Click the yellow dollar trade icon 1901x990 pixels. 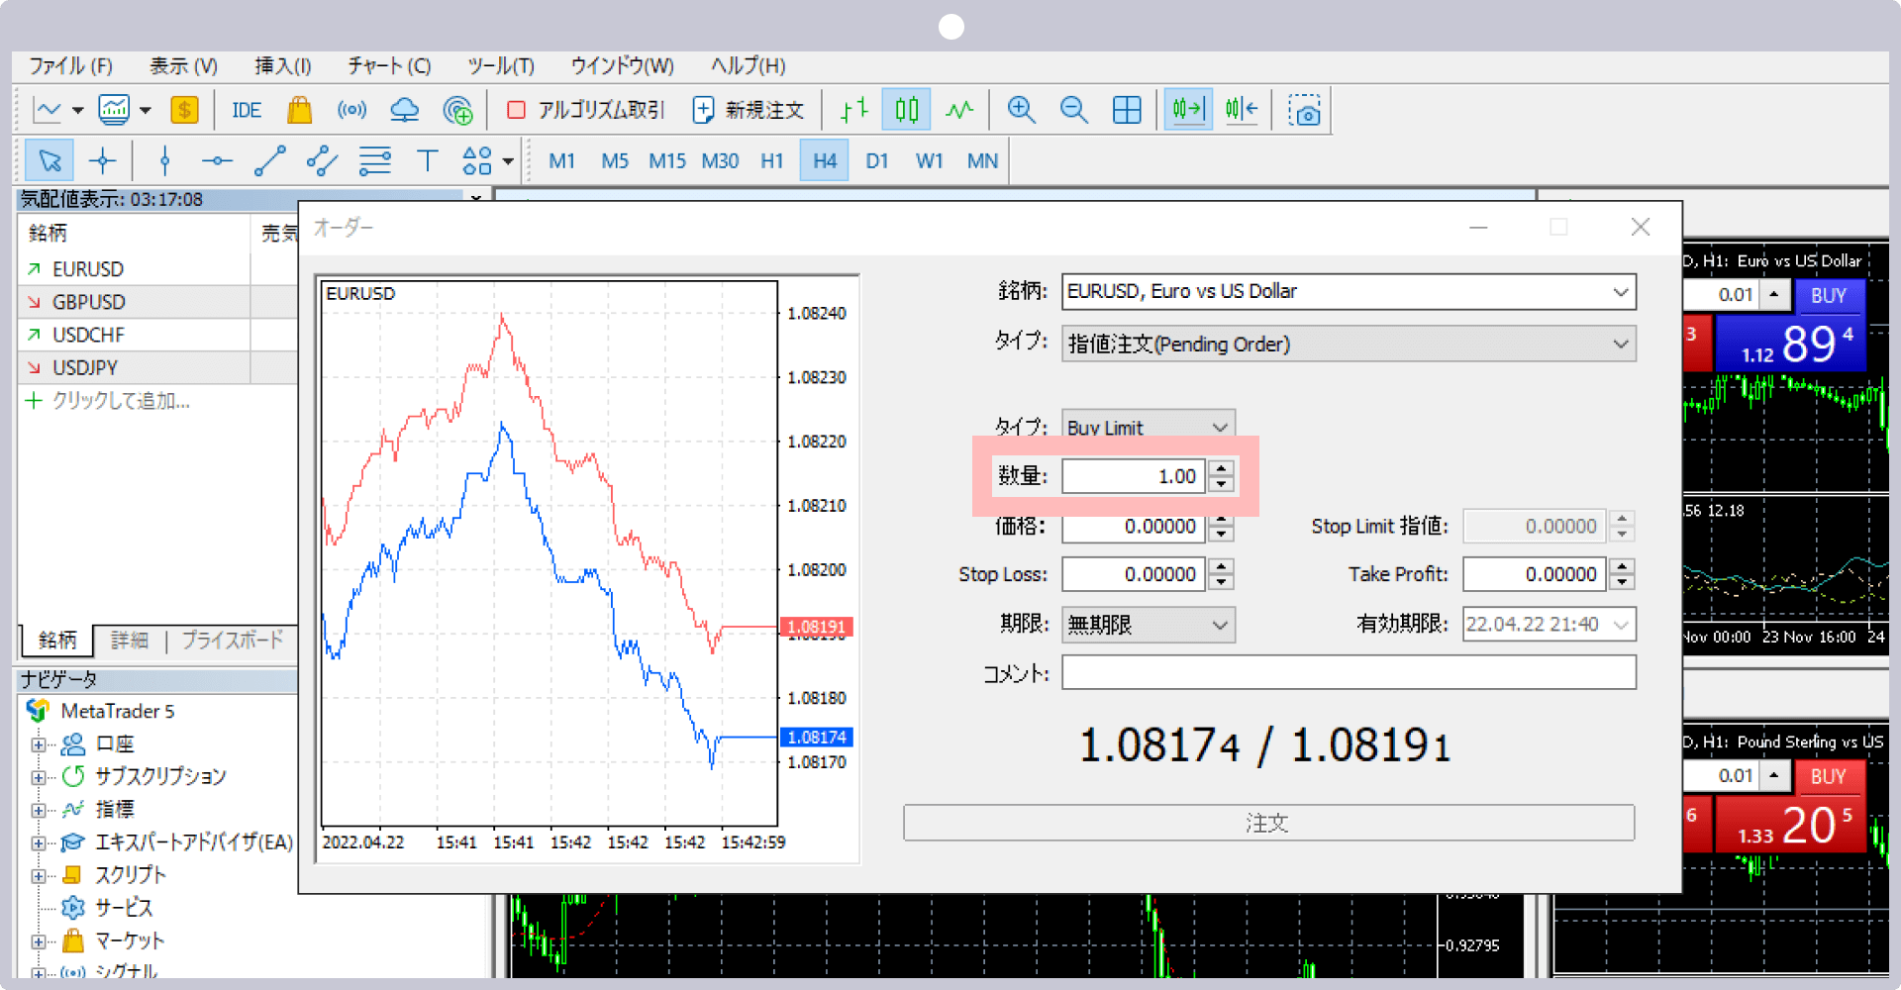pyautogui.click(x=184, y=110)
